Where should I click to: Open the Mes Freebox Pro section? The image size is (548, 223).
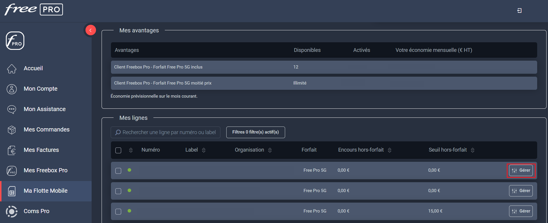[x=46, y=171]
